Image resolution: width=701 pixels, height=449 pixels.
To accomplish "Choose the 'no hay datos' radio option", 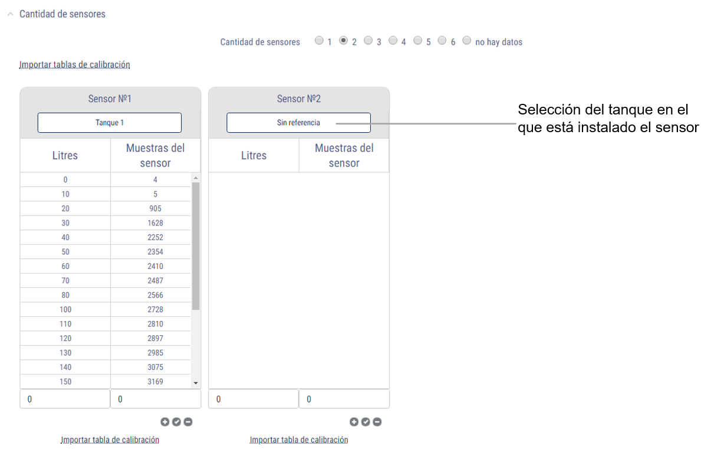I will click(467, 41).
